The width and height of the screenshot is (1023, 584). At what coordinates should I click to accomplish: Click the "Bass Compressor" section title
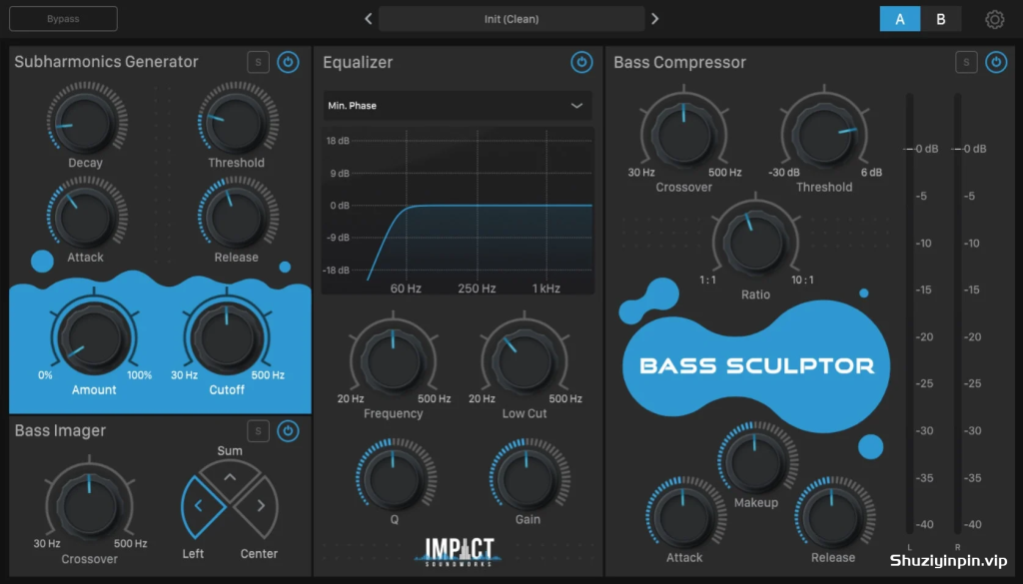(x=679, y=62)
